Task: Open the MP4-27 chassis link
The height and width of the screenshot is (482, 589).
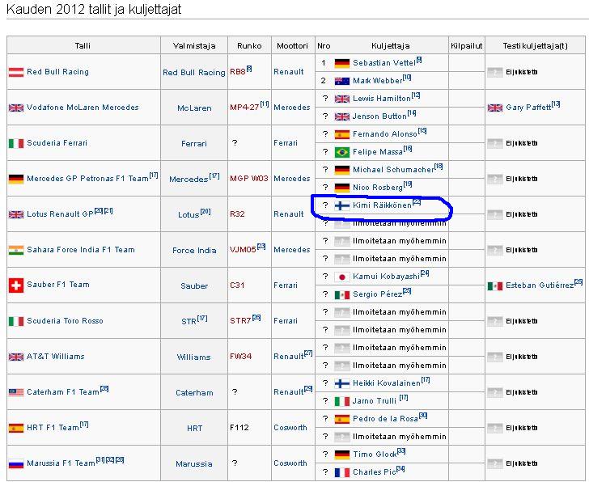Action: [244, 108]
